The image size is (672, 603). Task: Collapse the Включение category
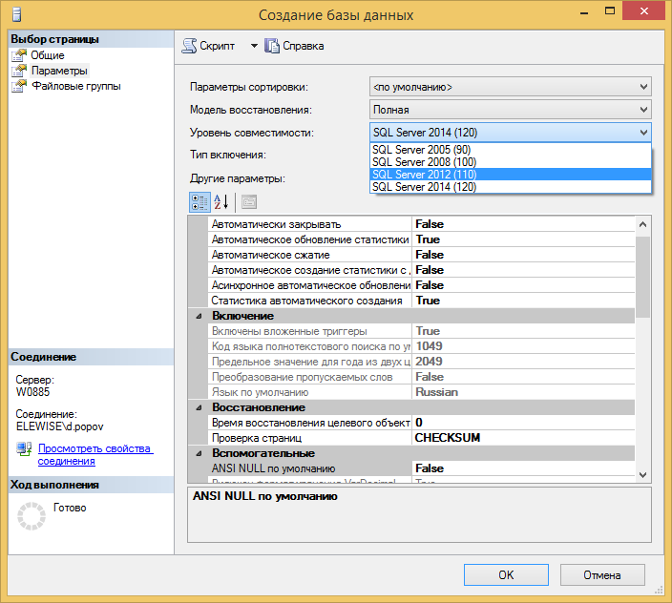click(199, 316)
